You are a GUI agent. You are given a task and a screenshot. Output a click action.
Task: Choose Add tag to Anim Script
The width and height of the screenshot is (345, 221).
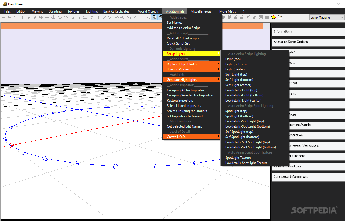coord(183,28)
